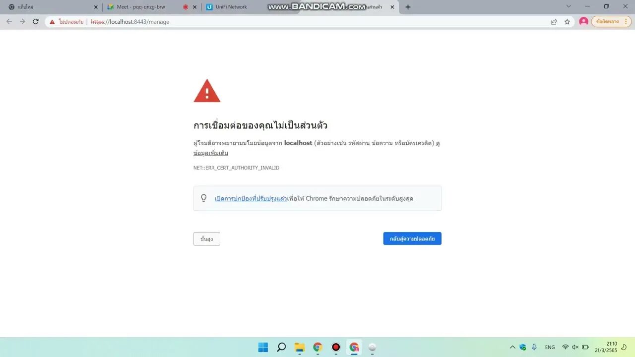Open File Explorer from taskbar
Image resolution: width=635 pixels, height=357 pixels.
[x=299, y=347]
